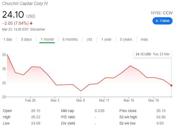
Task: Switch chart to max range
Action: 144,39
